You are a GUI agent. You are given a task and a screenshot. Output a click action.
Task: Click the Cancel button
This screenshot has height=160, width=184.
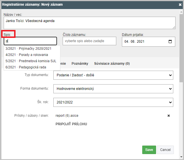(165, 150)
